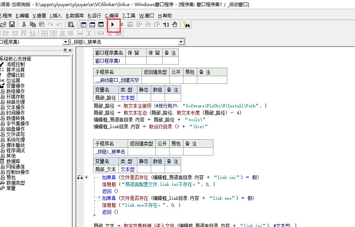Click the view-run-window icon after stop

(130, 25)
